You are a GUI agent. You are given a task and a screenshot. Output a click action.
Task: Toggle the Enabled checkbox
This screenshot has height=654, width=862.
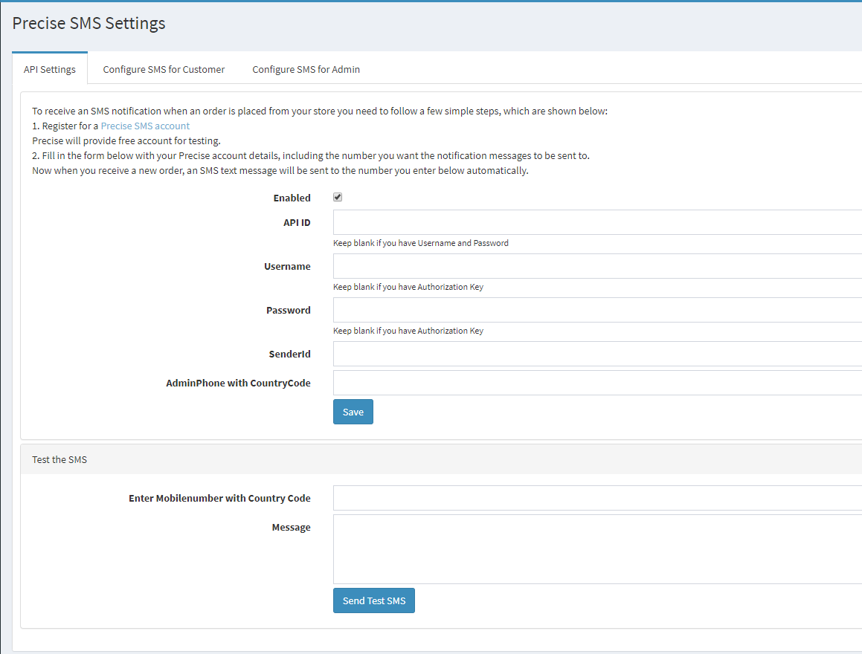[338, 197]
